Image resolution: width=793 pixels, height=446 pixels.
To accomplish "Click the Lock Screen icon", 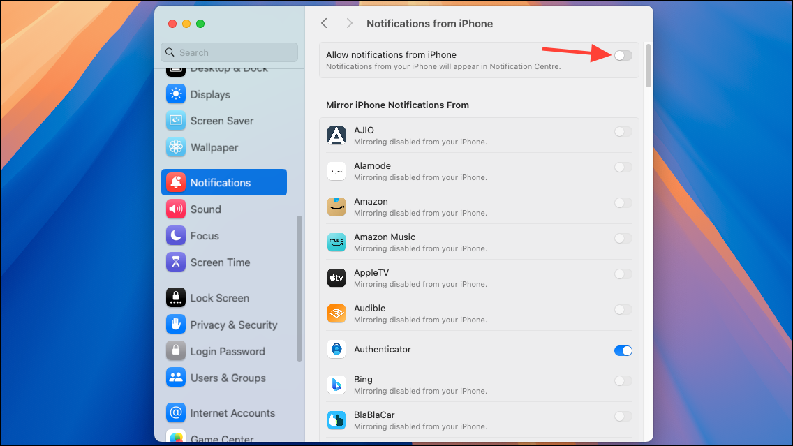I will (x=175, y=298).
